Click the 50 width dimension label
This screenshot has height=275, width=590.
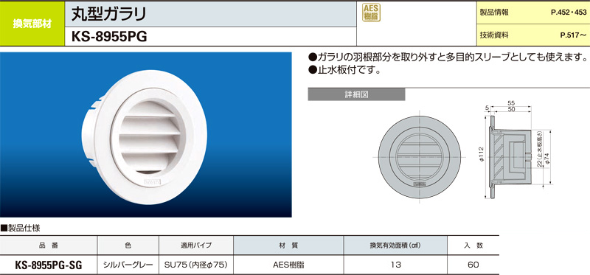point(510,108)
